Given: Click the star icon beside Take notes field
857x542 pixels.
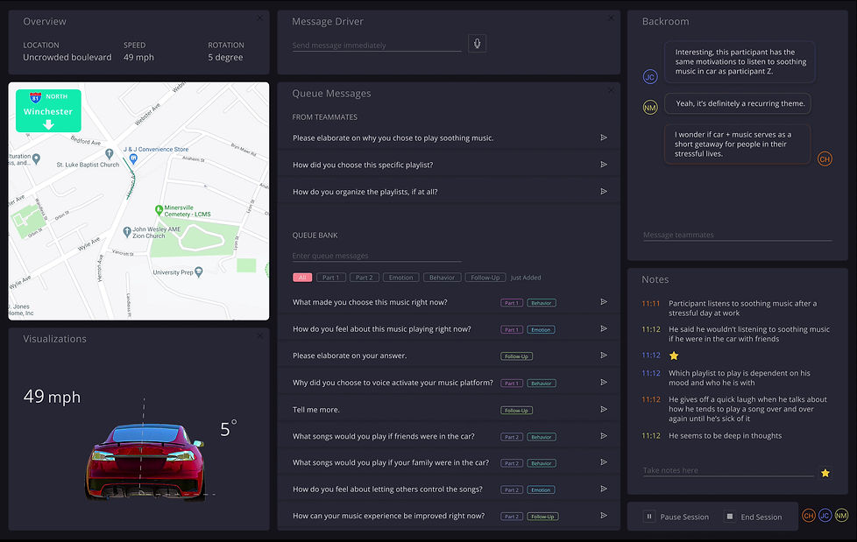Looking at the screenshot, I should [825, 473].
